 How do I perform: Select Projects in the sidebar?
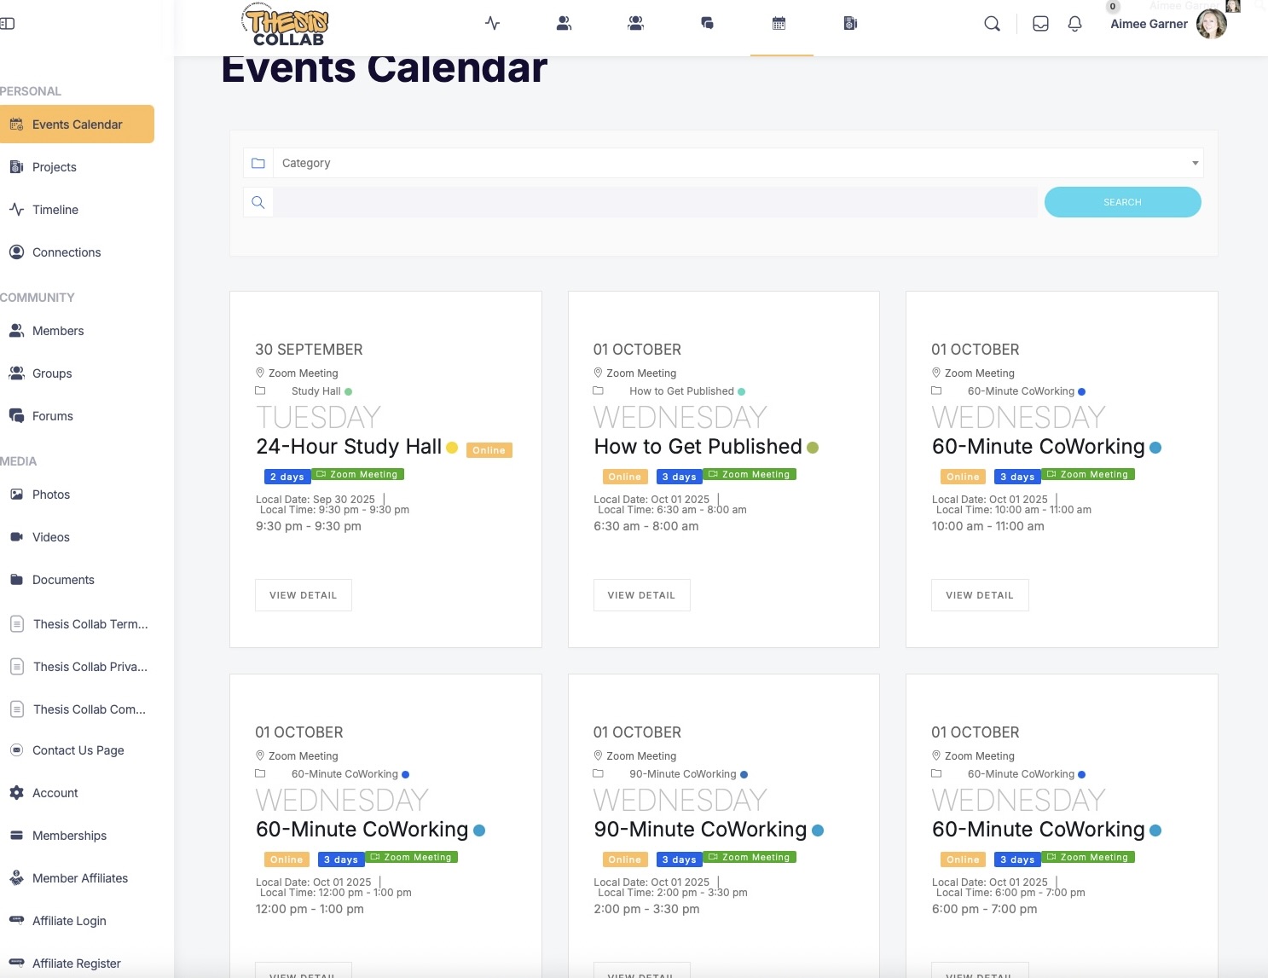pos(55,167)
